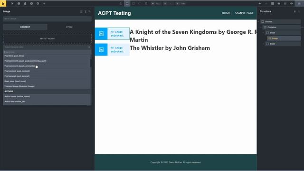The width and height of the screenshot is (304, 171).
Task: Click the icon left of desktop breakpoint
Action: point(121,3)
